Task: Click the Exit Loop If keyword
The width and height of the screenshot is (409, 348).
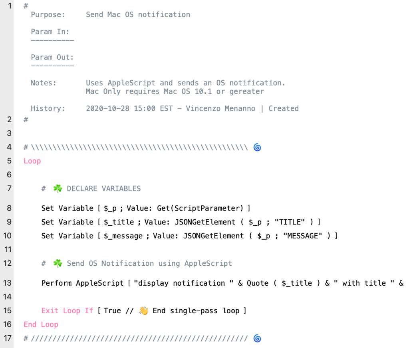Action: coord(67,310)
